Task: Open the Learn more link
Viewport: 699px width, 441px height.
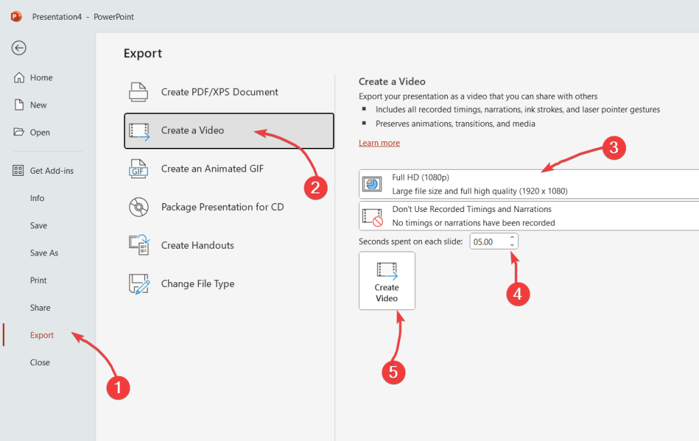Action: 380,143
